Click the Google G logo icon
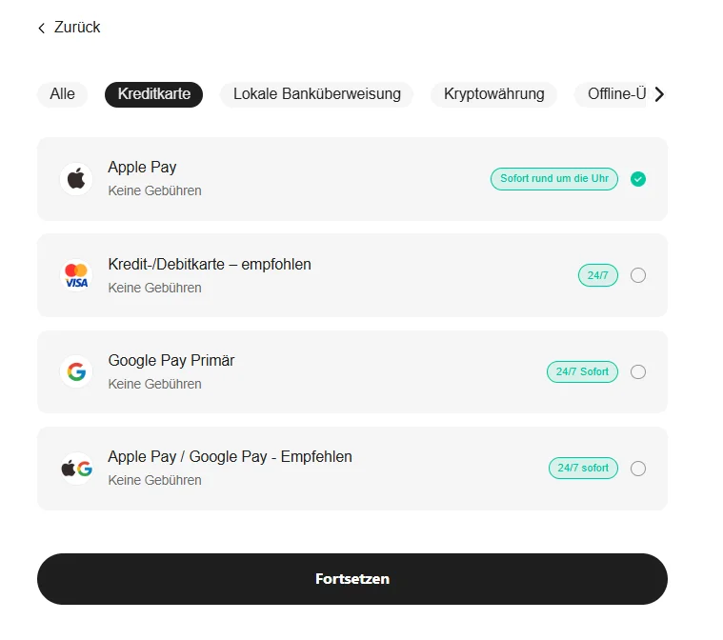The image size is (723, 640). tap(76, 371)
